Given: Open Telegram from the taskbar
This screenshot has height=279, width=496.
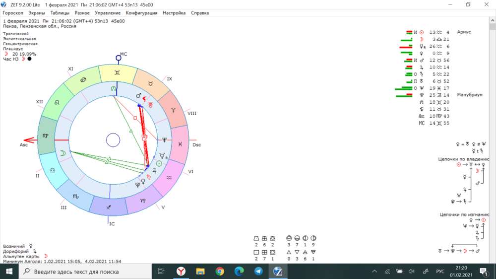Looking at the screenshot, I should 258,272.
